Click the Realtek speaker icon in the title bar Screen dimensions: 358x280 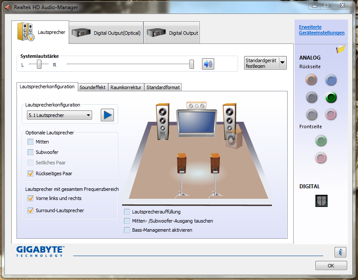point(8,7)
